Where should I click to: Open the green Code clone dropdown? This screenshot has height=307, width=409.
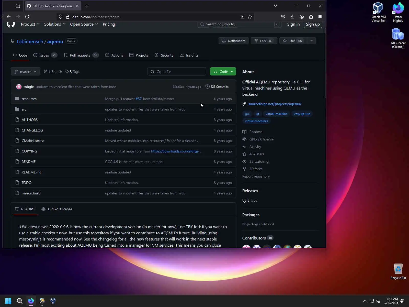(223, 72)
